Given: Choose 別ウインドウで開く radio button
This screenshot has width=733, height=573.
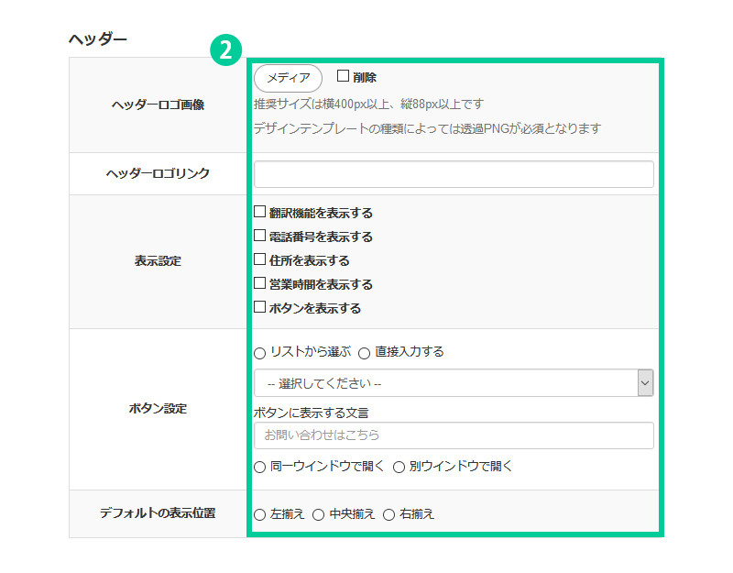Looking at the screenshot, I should [x=399, y=467].
